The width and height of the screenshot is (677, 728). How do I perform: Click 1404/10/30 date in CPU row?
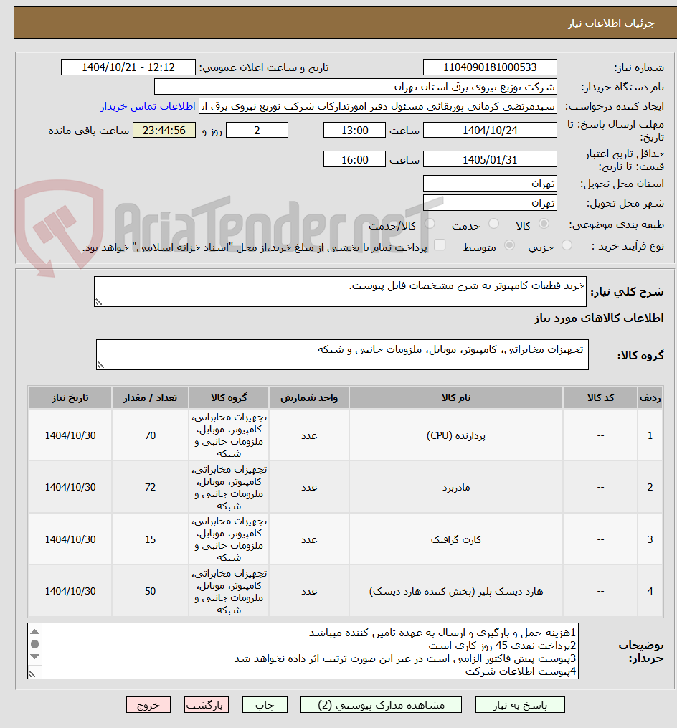70,435
